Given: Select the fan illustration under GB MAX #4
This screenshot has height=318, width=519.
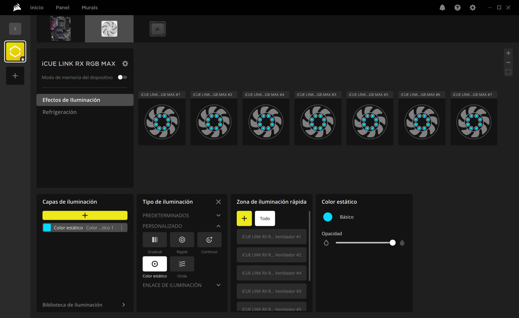Looking at the screenshot, I should [266, 122].
